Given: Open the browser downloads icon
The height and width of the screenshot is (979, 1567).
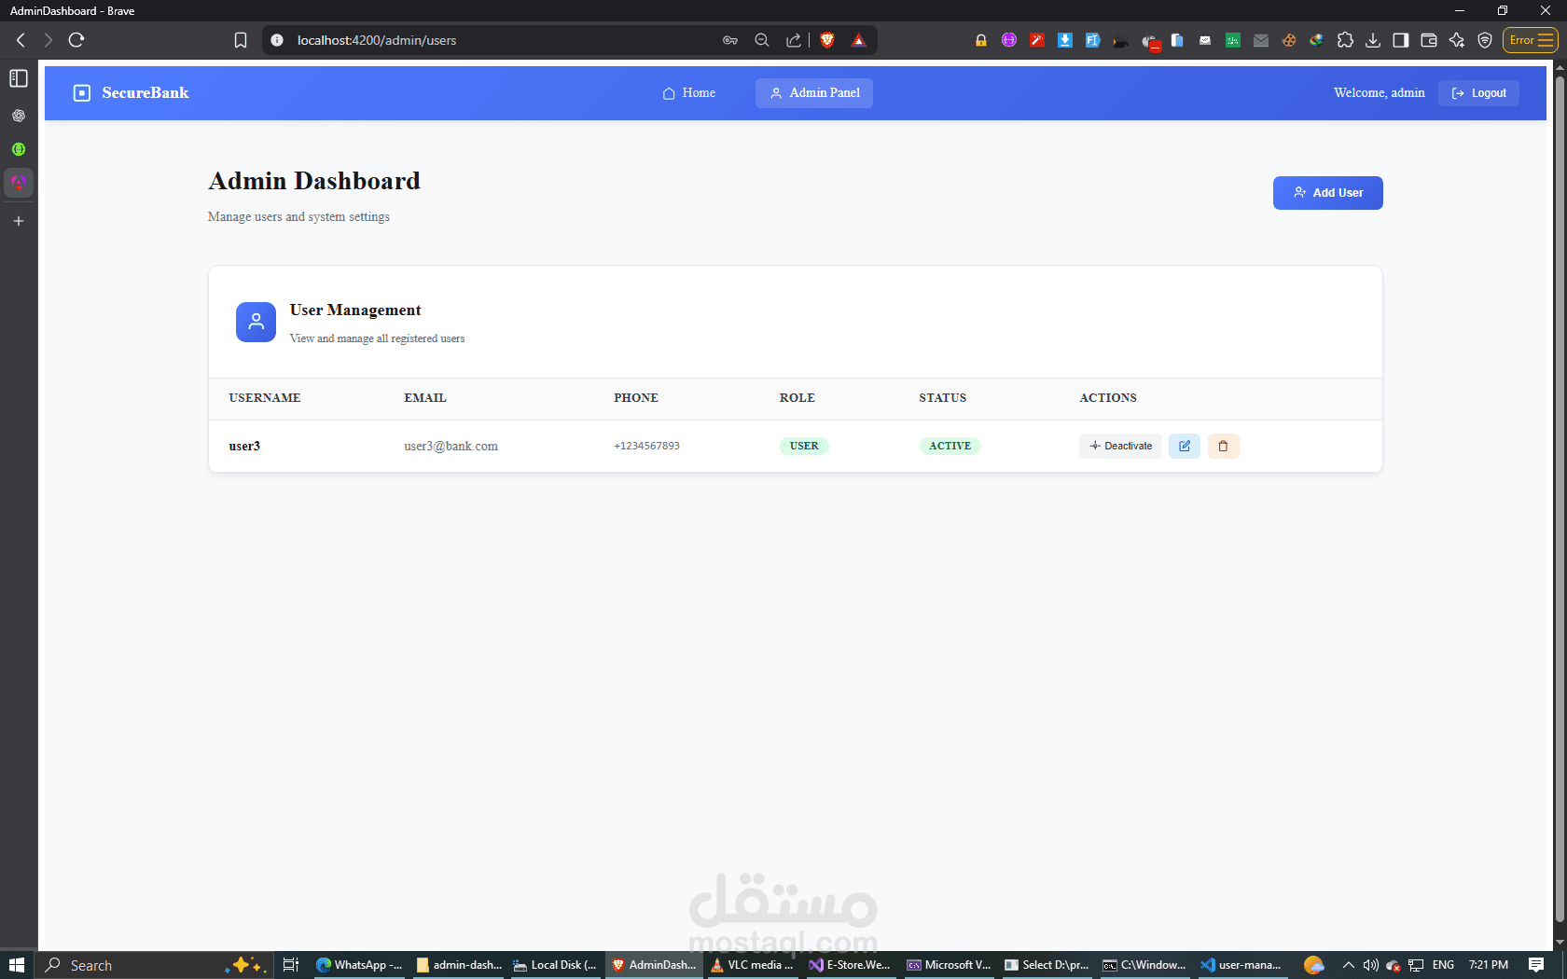Looking at the screenshot, I should [x=1372, y=40].
